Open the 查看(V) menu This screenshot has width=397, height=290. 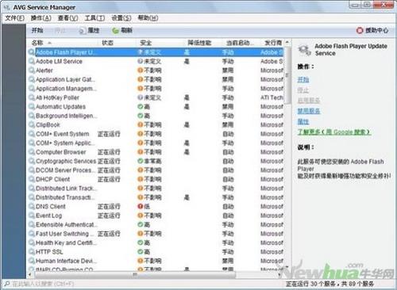click(67, 18)
